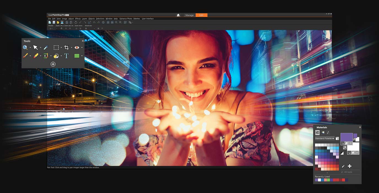The height and width of the screenshot is (193, 379).
Task: Click the Home button above the tabs
Action: click(x=178, y=15)
